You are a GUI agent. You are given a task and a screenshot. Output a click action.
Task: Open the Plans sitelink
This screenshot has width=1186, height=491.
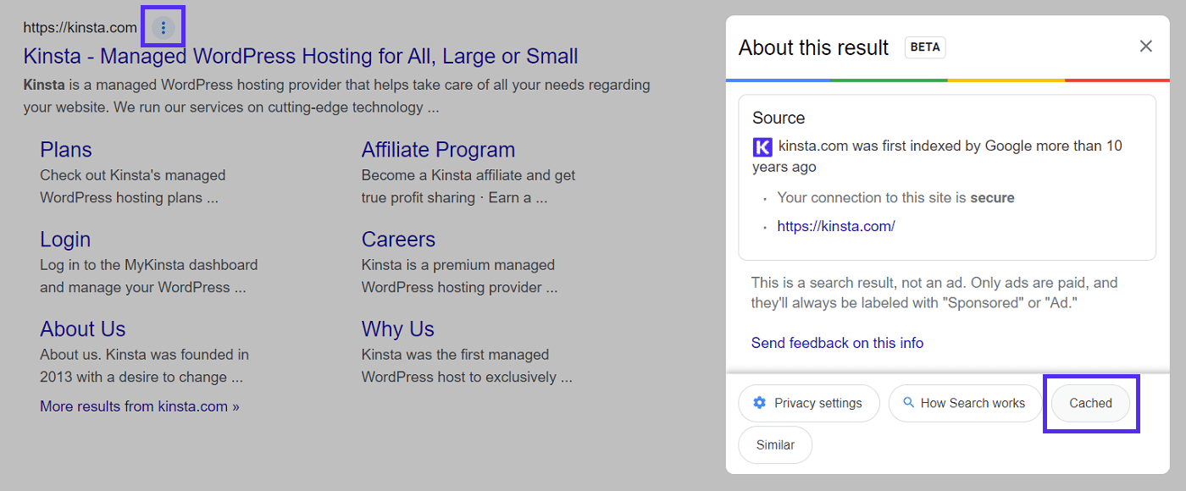(x=65, y=149)
